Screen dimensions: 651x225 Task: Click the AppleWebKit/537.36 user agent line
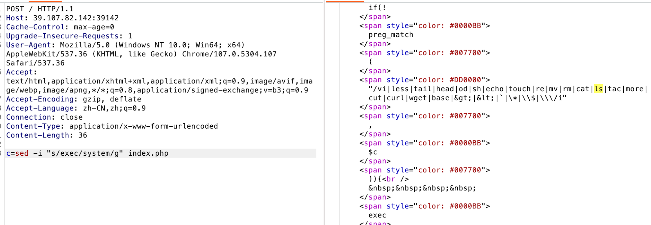tap(141, 54)
